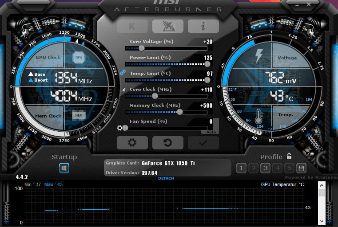Click fan speed gear icon
The width and height of the screenshot is (338, 227).
119,128
